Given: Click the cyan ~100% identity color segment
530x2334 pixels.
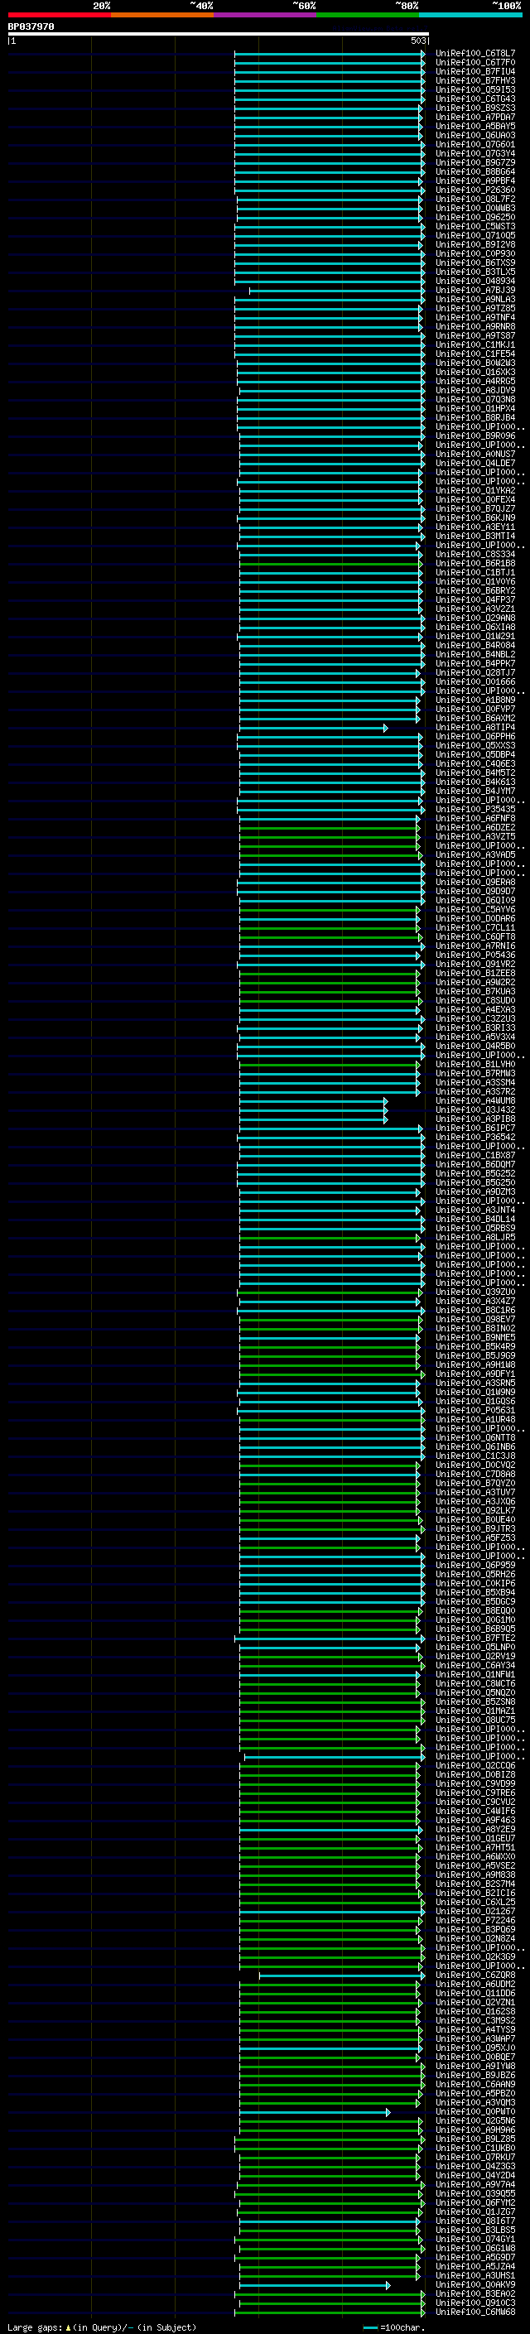Looking at the screenshot, I should click(470, 16).
